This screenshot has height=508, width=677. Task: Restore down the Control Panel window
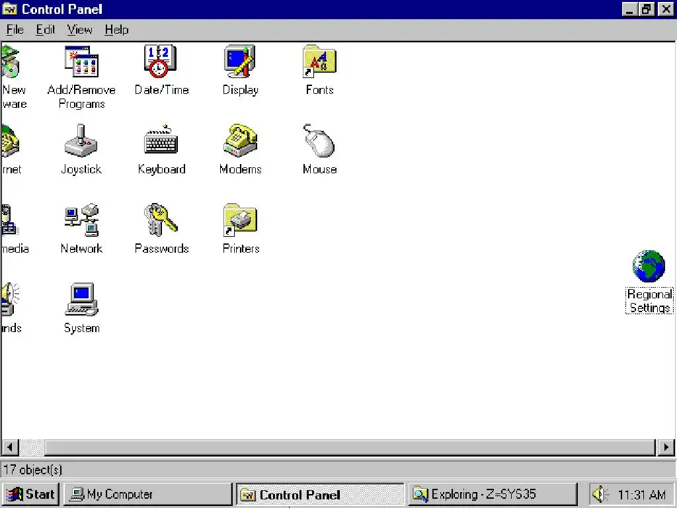click(647, 9)
